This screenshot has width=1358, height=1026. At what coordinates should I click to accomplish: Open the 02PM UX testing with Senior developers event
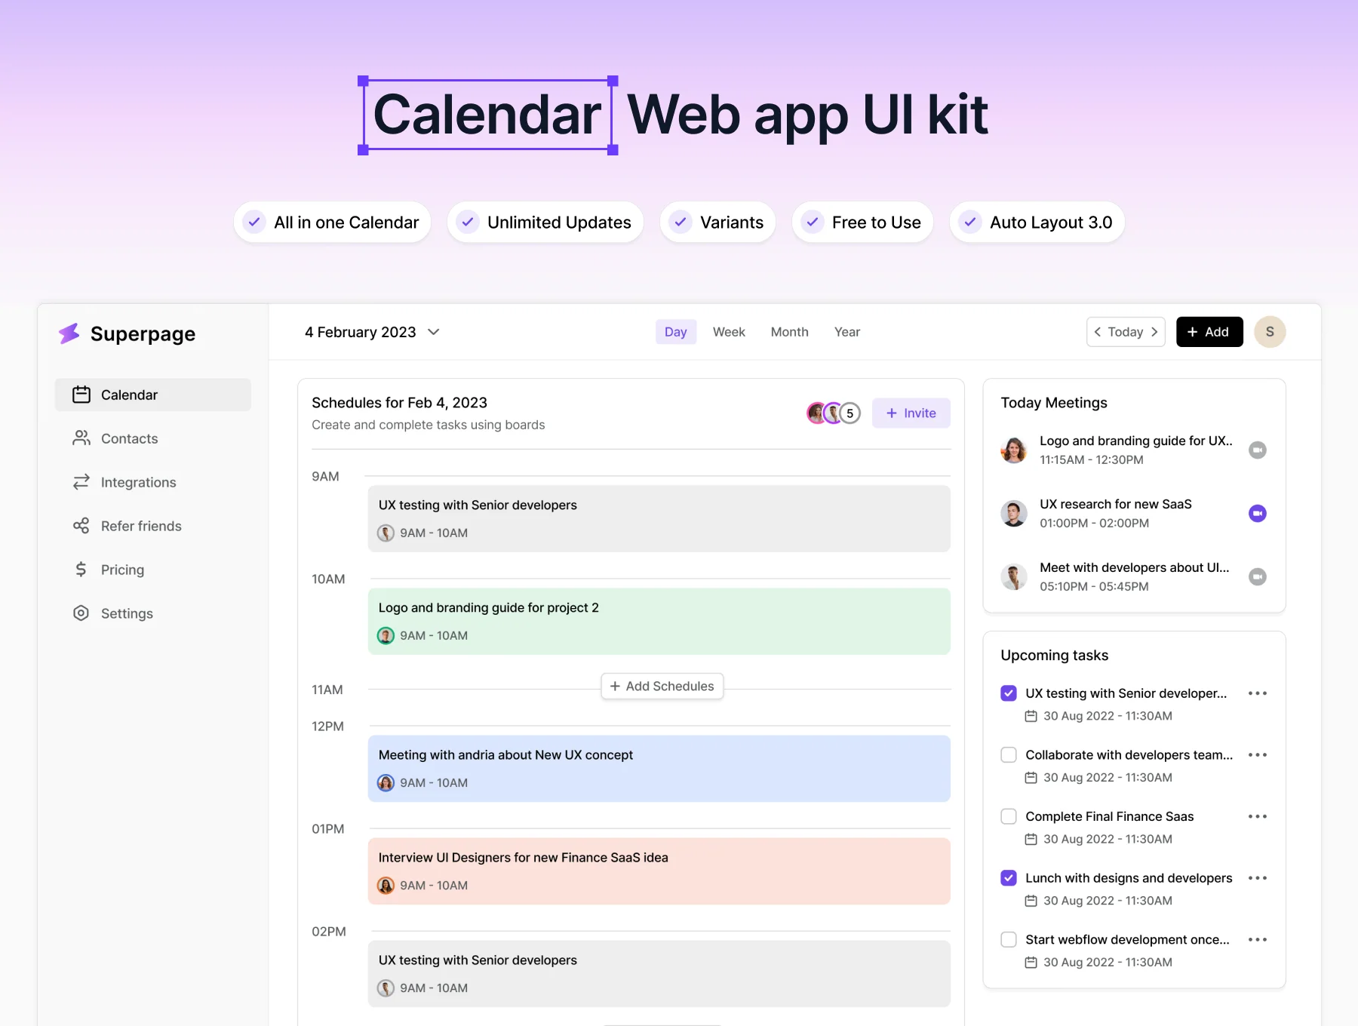click(x=659, y=973)
